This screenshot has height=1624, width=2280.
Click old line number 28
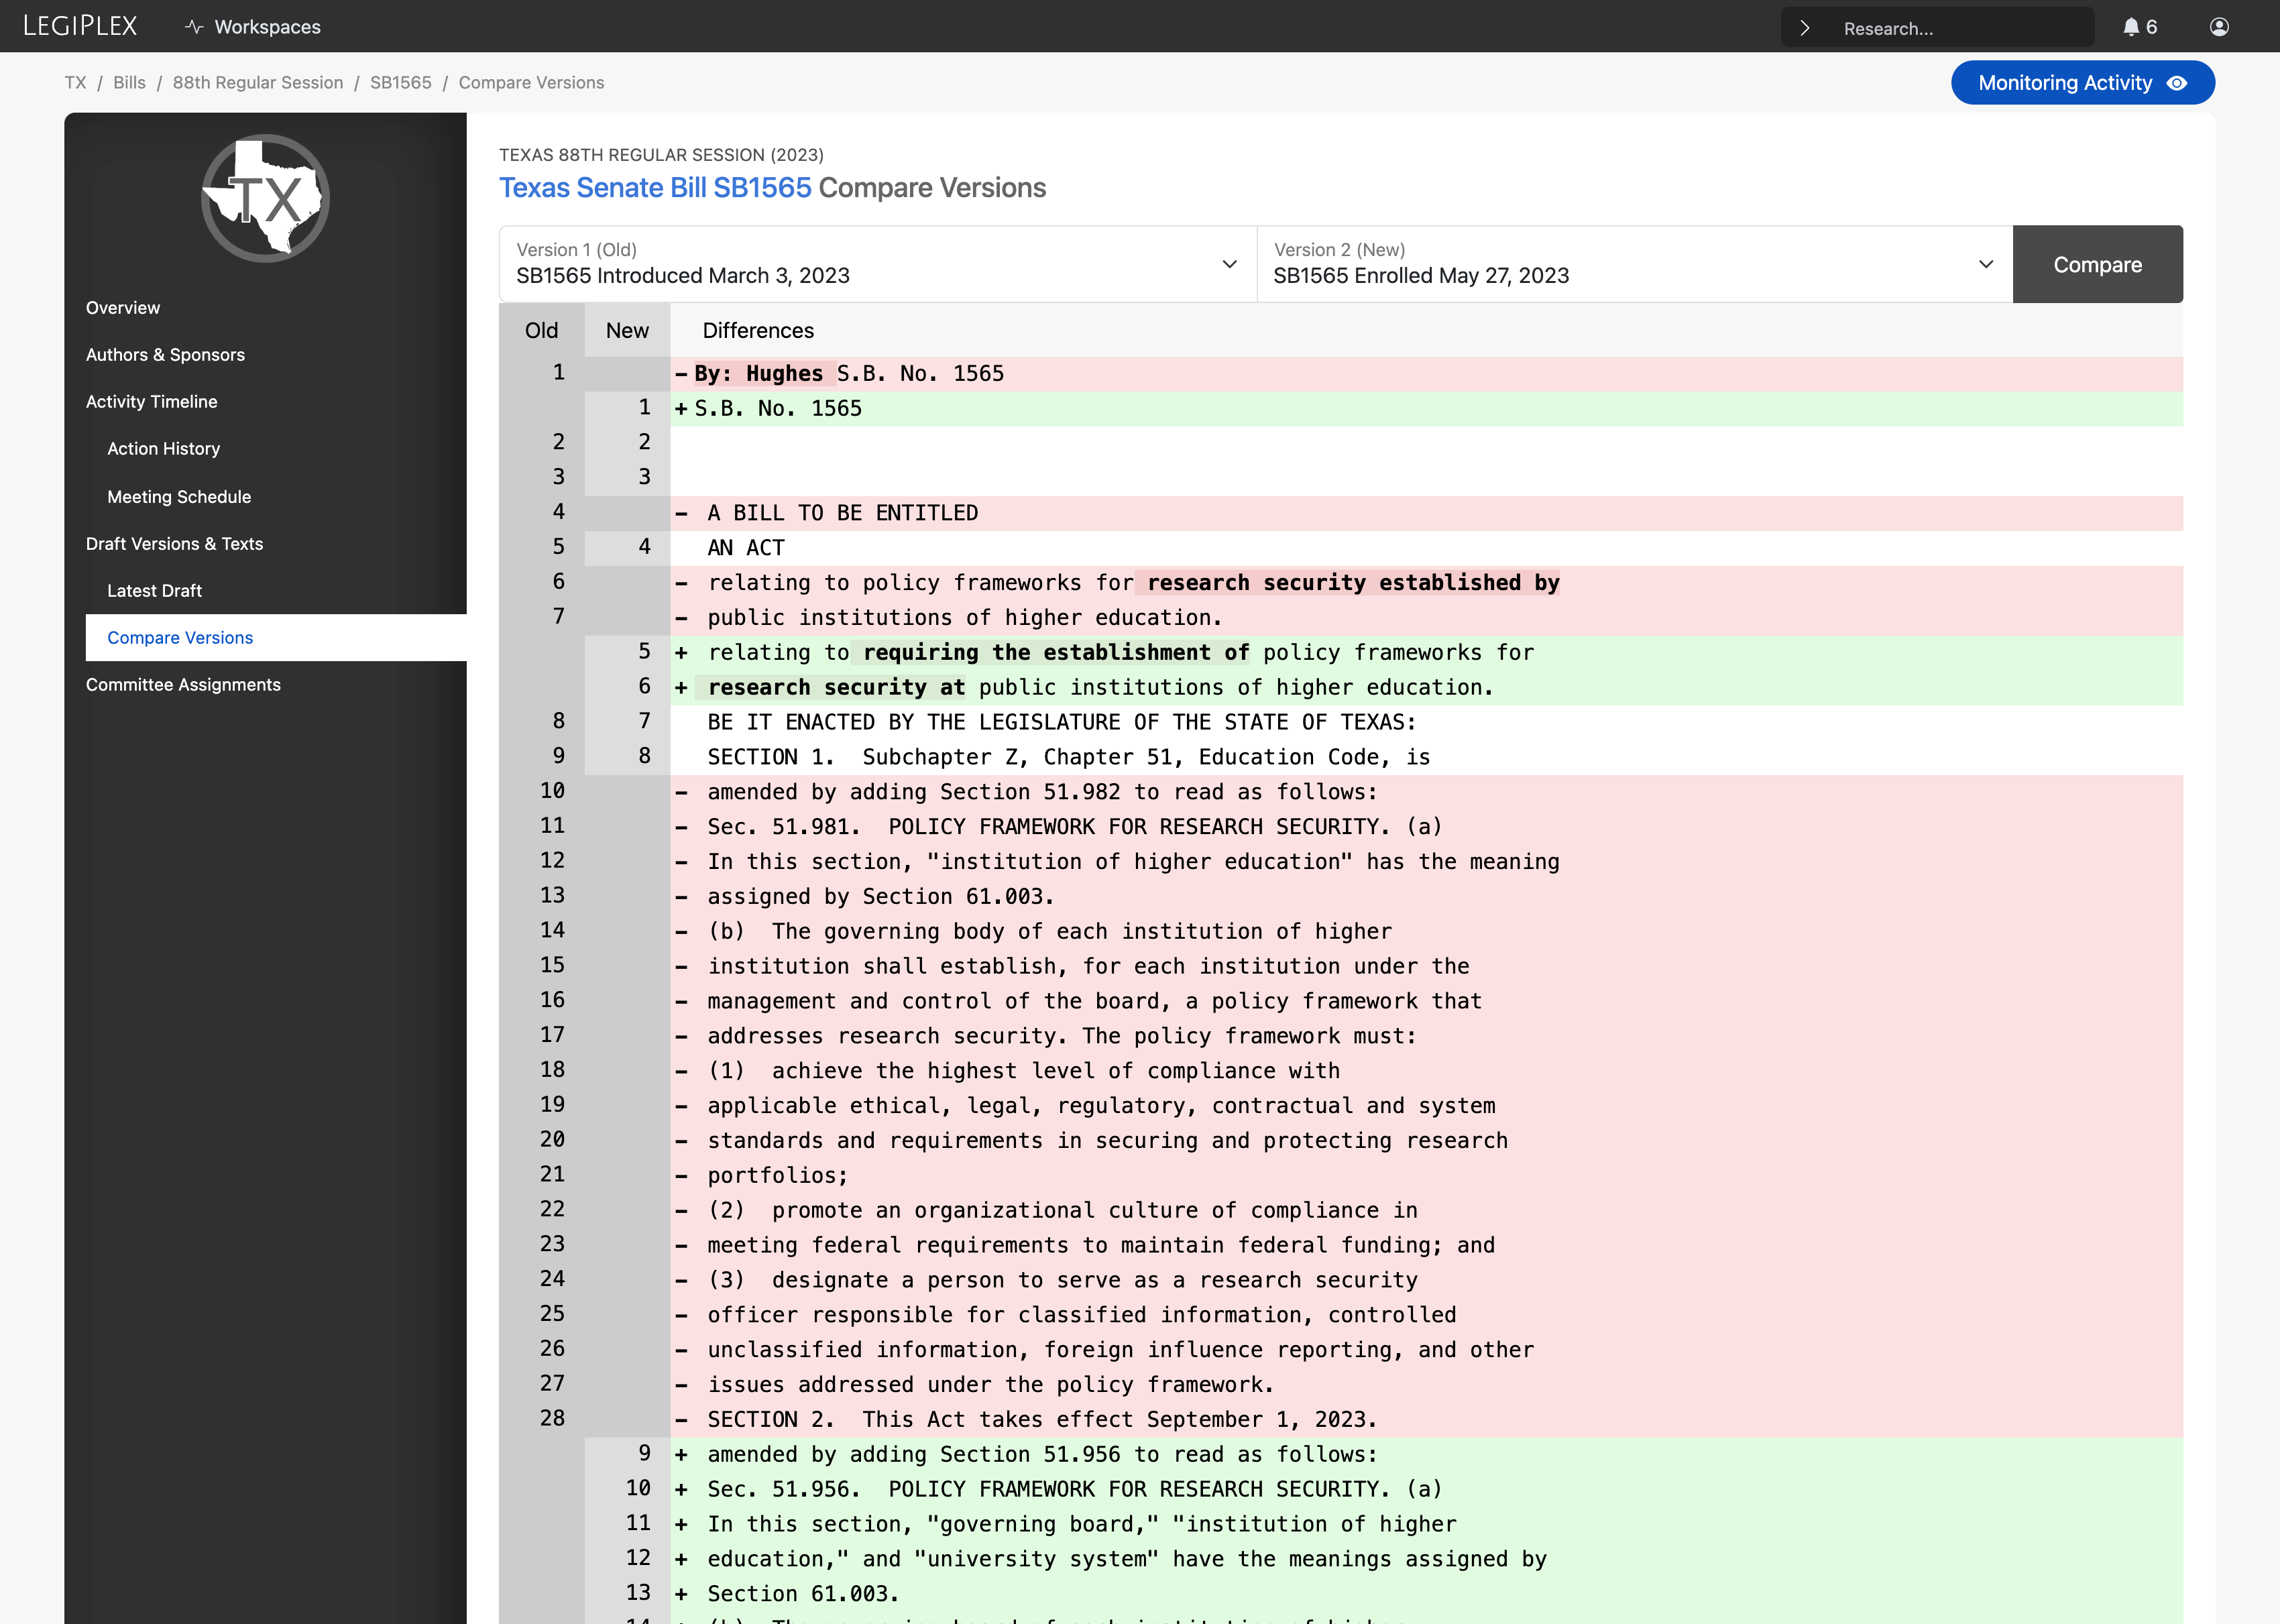pyautogui.click(x=552, y=1419)
